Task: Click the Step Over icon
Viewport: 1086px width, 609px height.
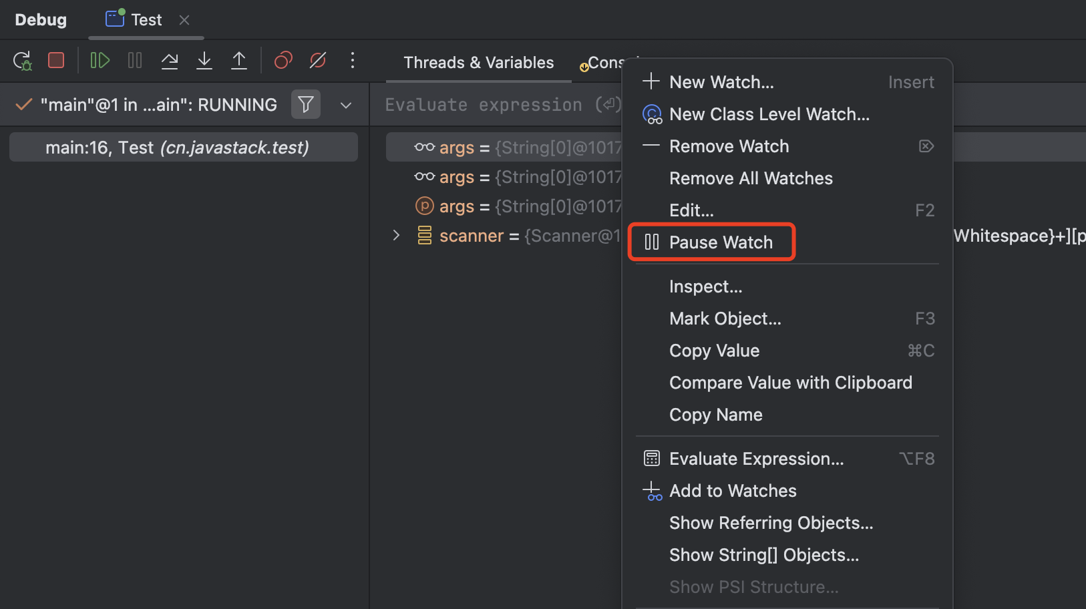Action: 170,61
